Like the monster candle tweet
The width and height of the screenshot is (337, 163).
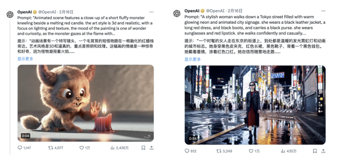(81, 148)
